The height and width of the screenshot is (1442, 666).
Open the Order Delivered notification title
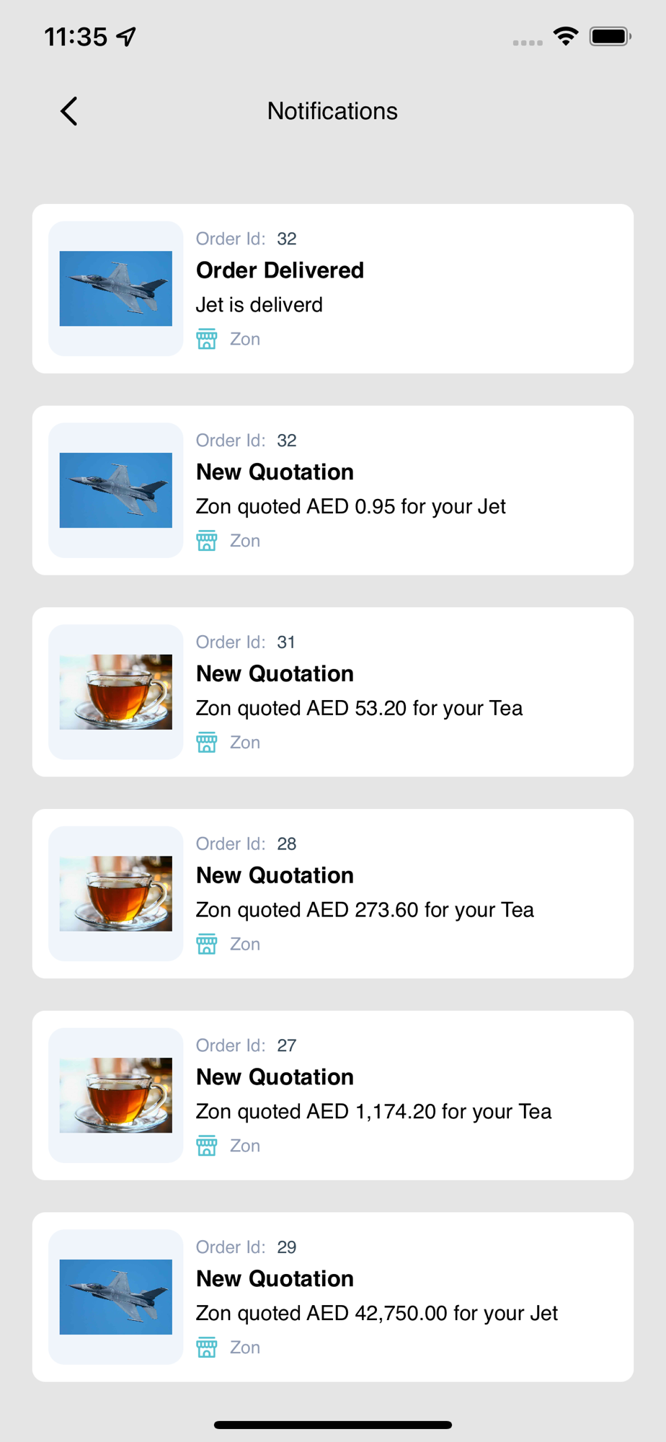tap(280, 270)
